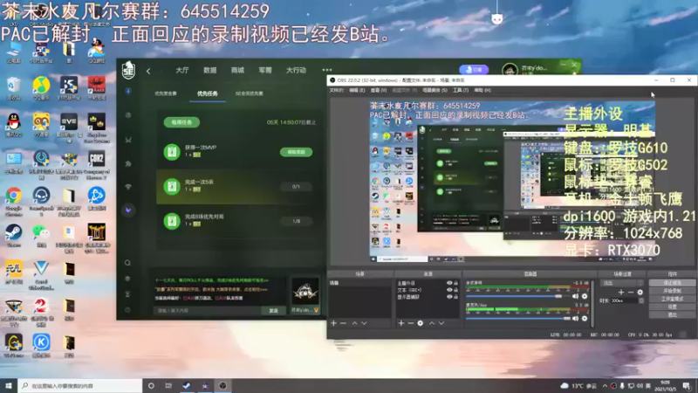Switch to 大厅 tab in 5E

coord(182,71)
